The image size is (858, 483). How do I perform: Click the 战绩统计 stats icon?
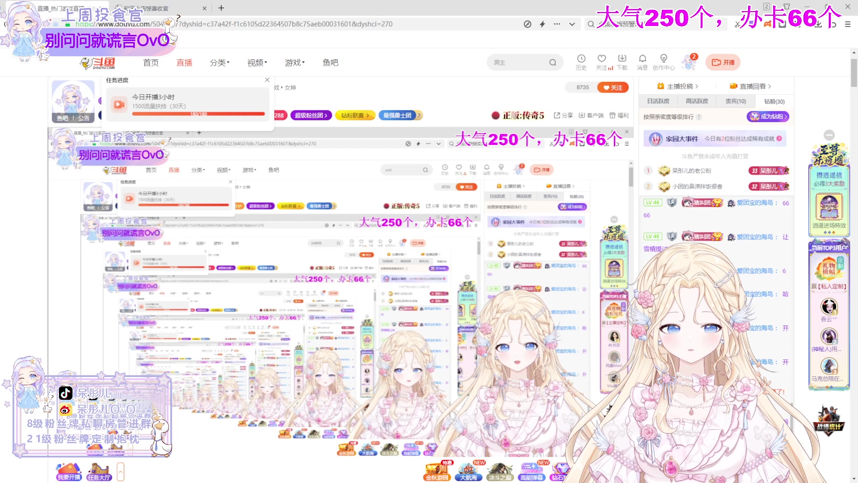coord(829,420)
